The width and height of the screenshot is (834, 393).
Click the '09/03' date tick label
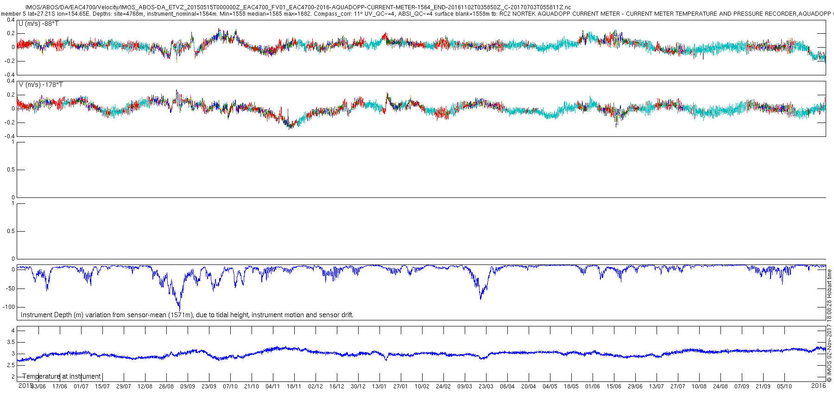[465, 387]
